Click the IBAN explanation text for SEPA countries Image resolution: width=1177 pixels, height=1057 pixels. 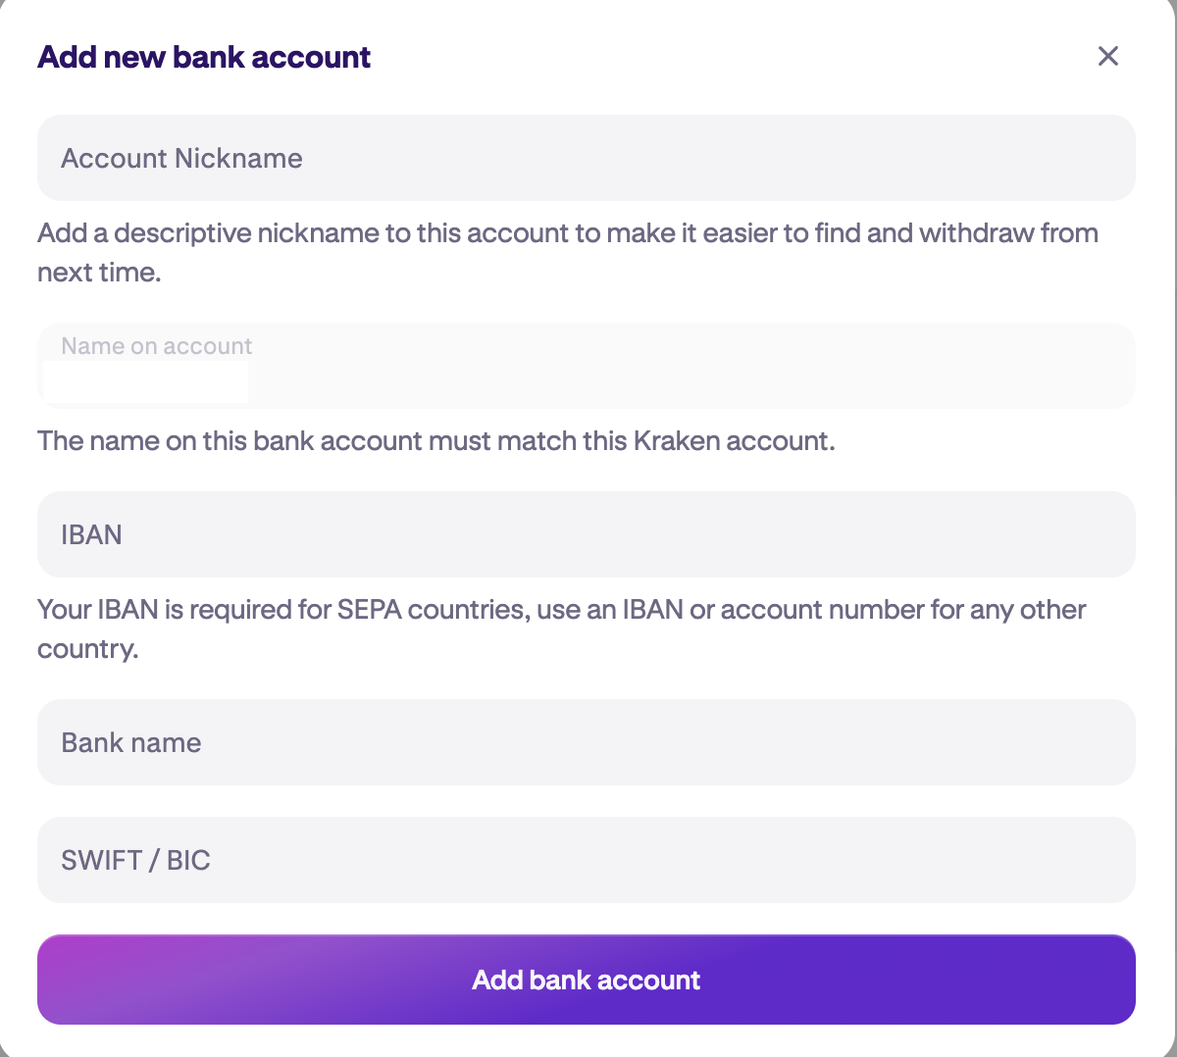pyautogui.click(x=561, y=628)
